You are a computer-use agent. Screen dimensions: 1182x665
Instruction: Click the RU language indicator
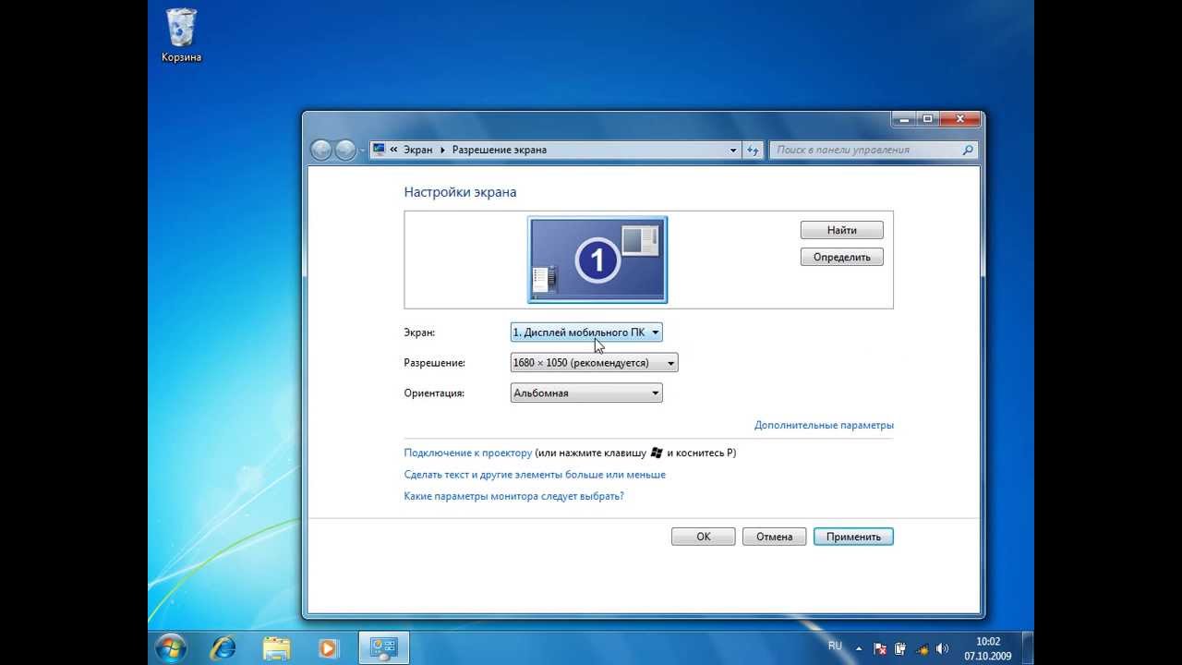[x=835, y=647]
